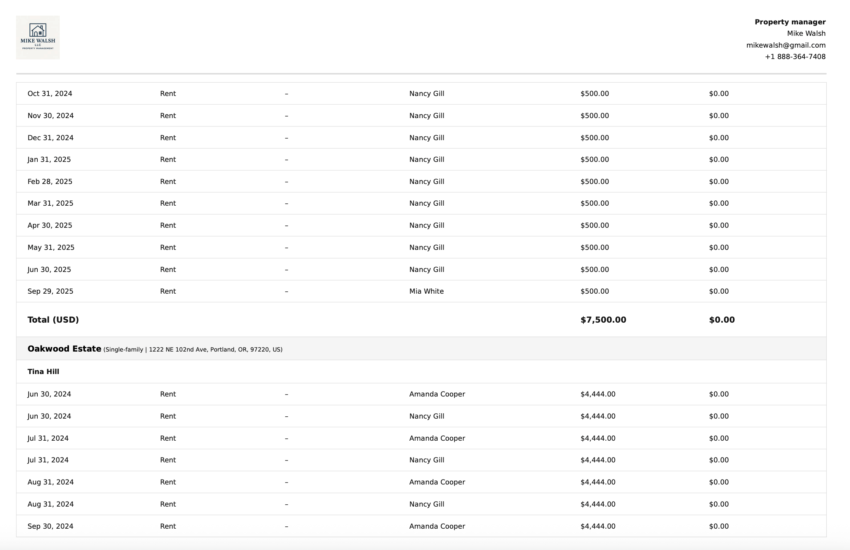Click the bold $0.00 total balance
The height and width of the screenshot is (550, 850).
[x=722, y=320]
